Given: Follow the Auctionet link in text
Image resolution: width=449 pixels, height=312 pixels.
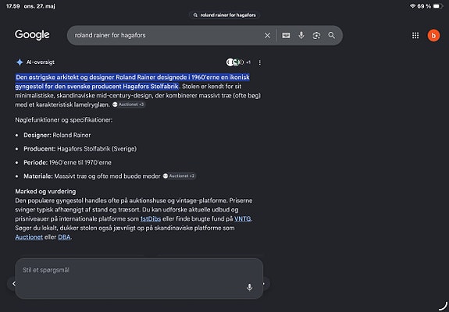Looking at the screenshot, I should click(x=29, y=237).
